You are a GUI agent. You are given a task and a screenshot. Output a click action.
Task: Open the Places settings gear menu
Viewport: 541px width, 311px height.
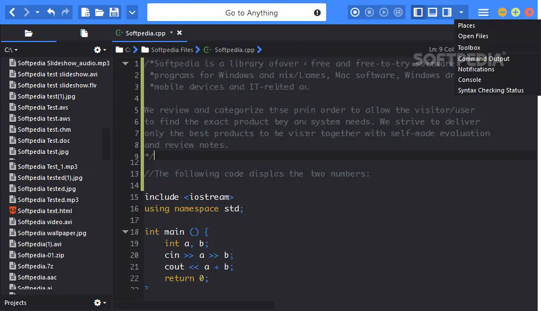pos(100,50)
